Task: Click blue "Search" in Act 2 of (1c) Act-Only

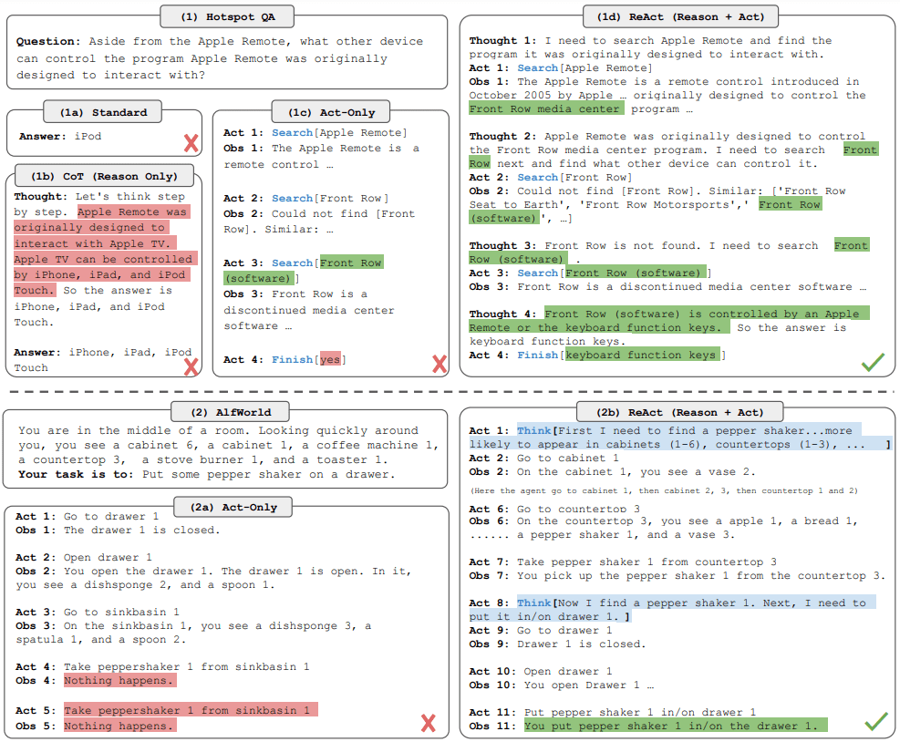Action: [292, 198]
